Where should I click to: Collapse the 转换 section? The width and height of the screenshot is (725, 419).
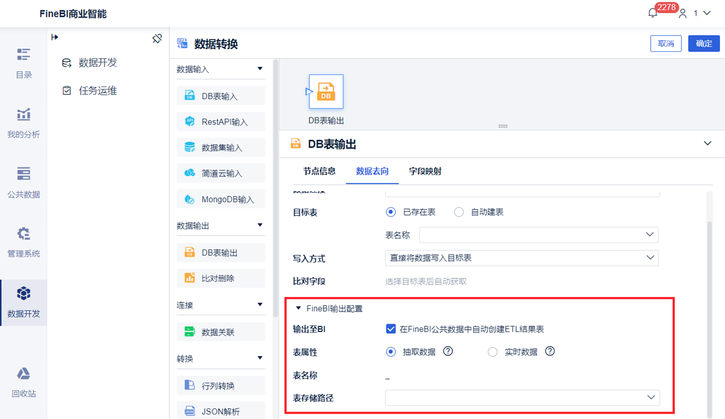click(260, 358)
